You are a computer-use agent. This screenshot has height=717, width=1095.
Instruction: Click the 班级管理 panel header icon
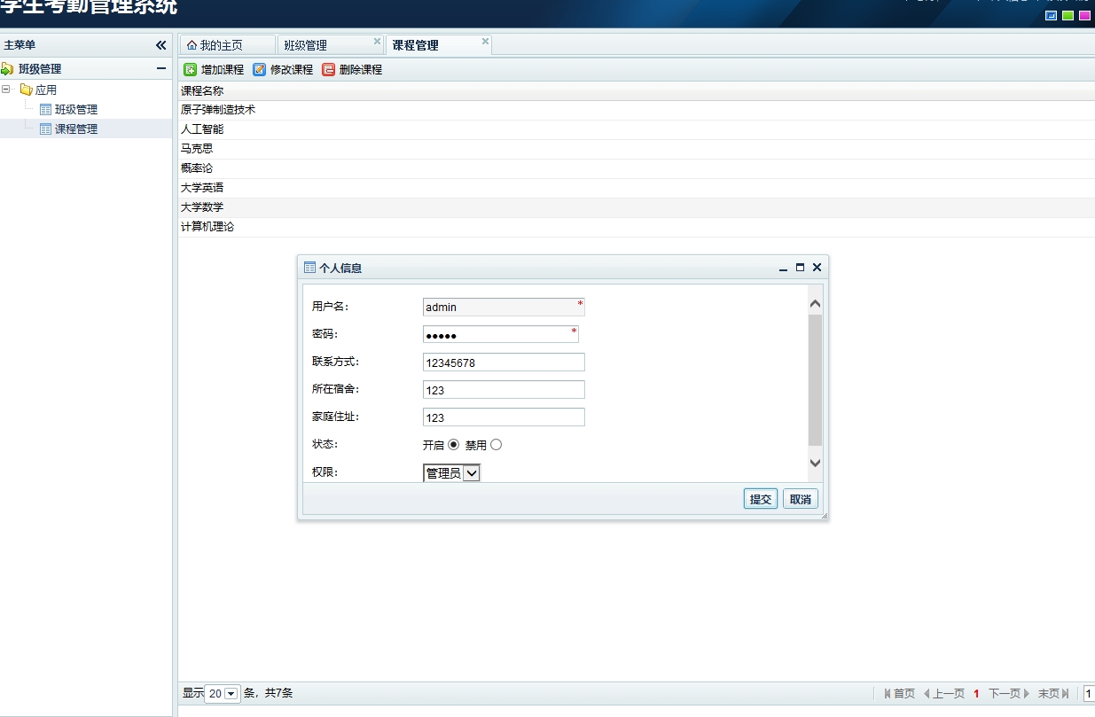(x=7, y=68)
